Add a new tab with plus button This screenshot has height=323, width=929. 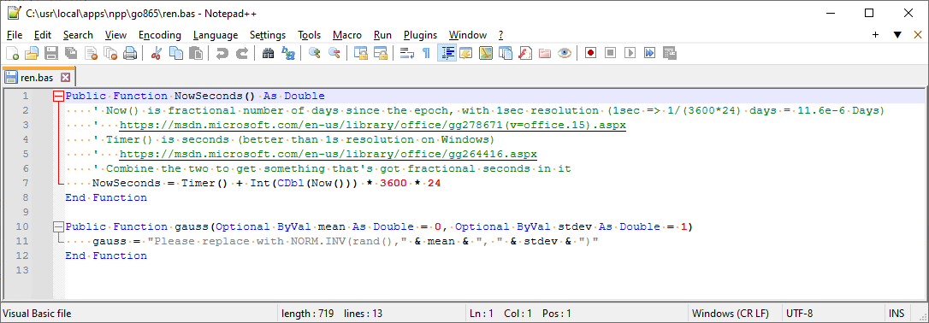[x=876, y=35]
